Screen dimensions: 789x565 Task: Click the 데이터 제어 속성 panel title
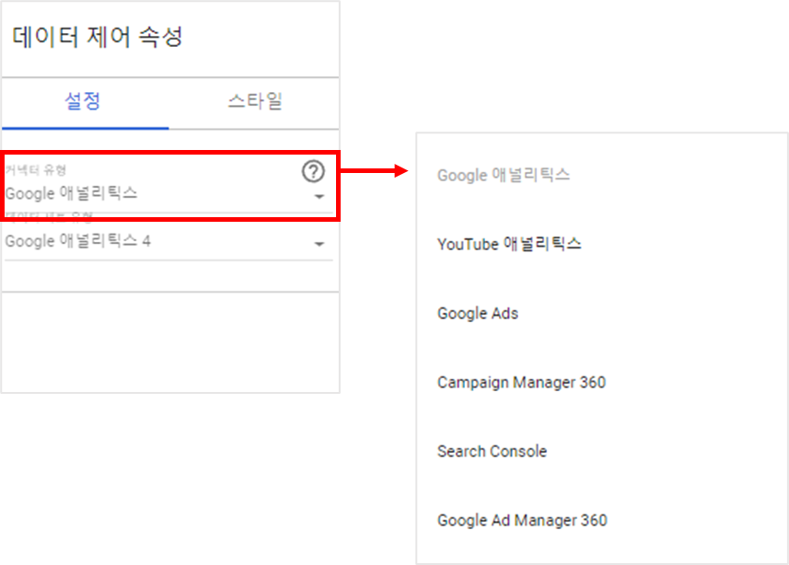click(97, 37)
